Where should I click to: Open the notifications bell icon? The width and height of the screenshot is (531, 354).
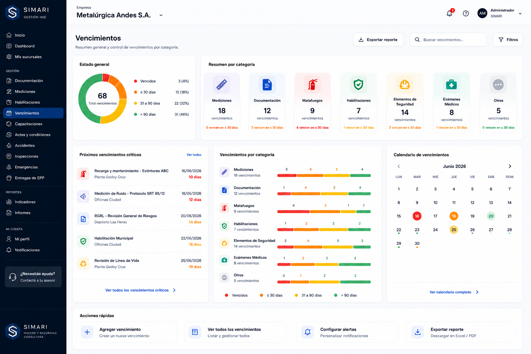[x=449, y=13]
